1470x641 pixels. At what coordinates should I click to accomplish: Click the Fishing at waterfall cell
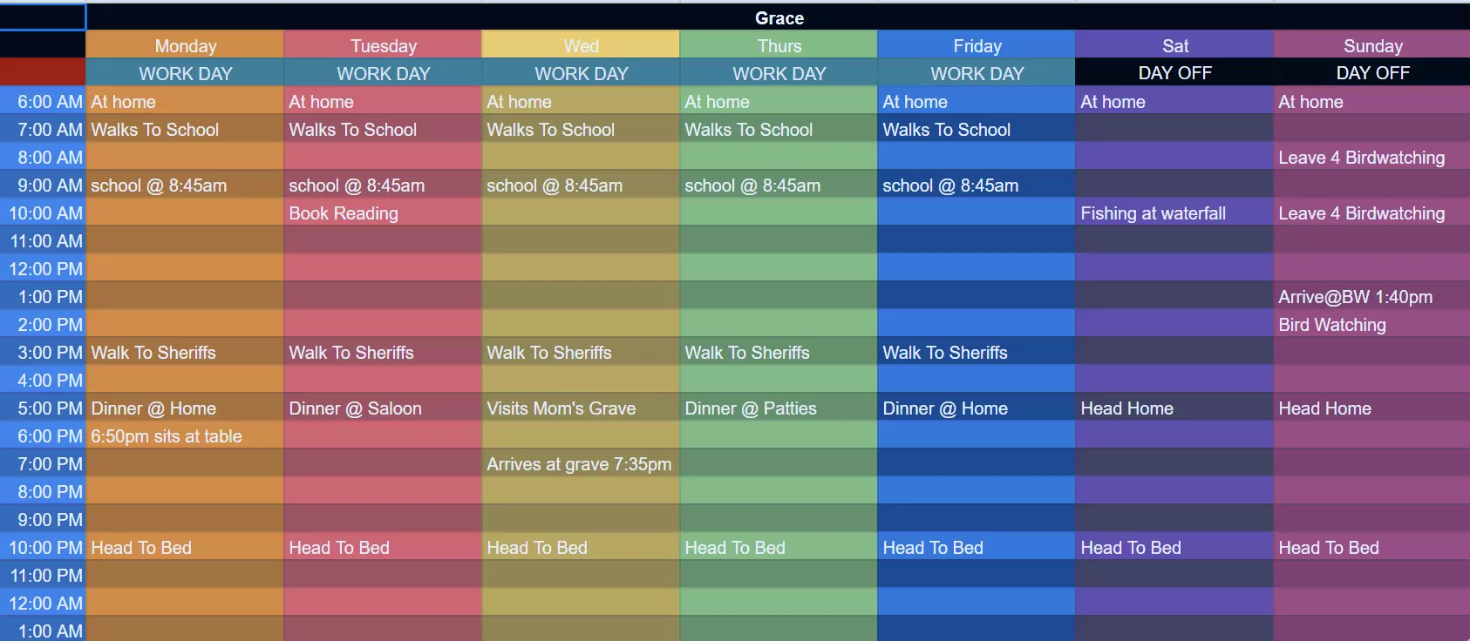(1174, 213)
